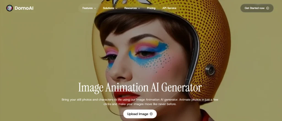Go to the Pricing page
Screen dimensions: 282x121
(x=151, y=8)
